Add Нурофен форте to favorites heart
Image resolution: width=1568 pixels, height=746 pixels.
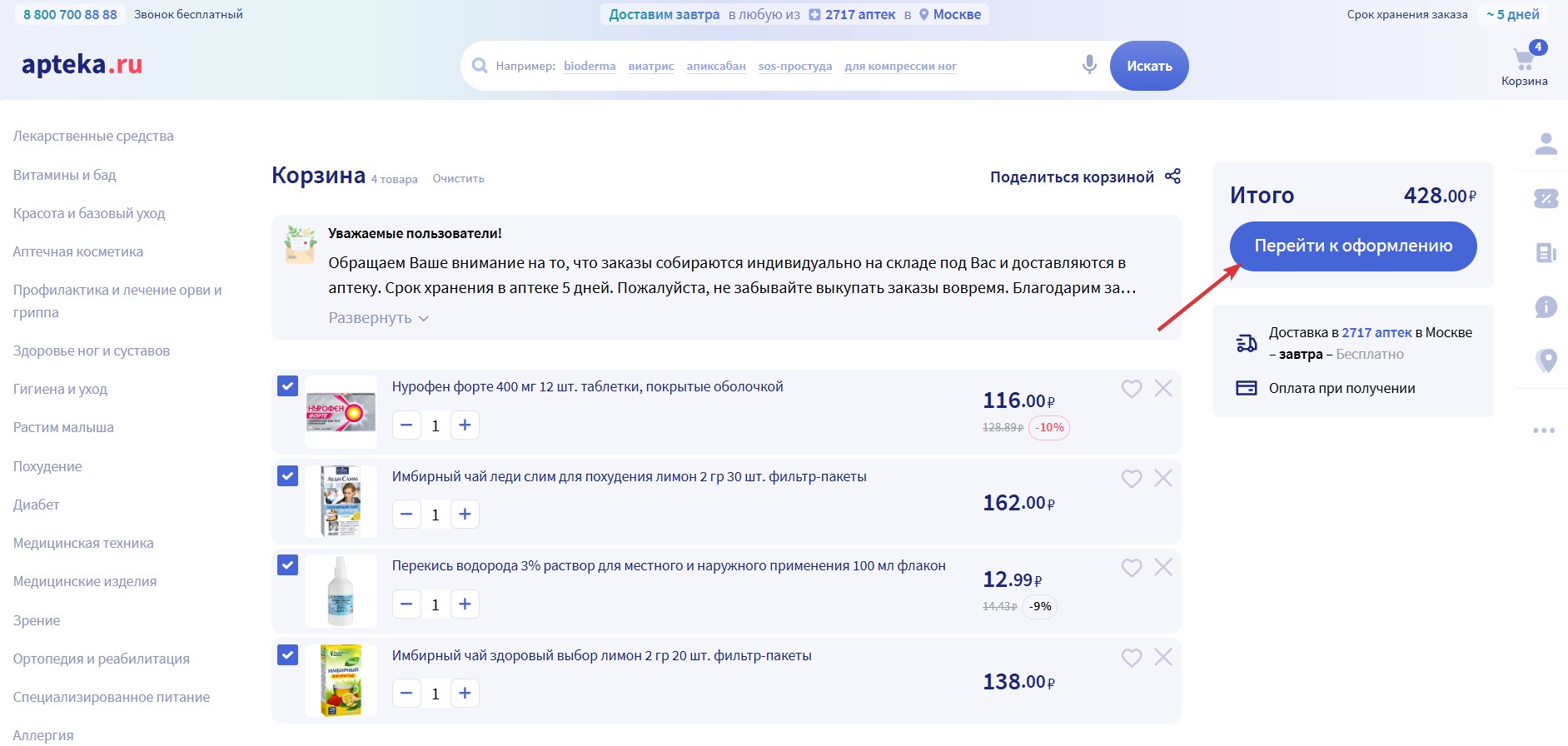(x=1131, y=389)
